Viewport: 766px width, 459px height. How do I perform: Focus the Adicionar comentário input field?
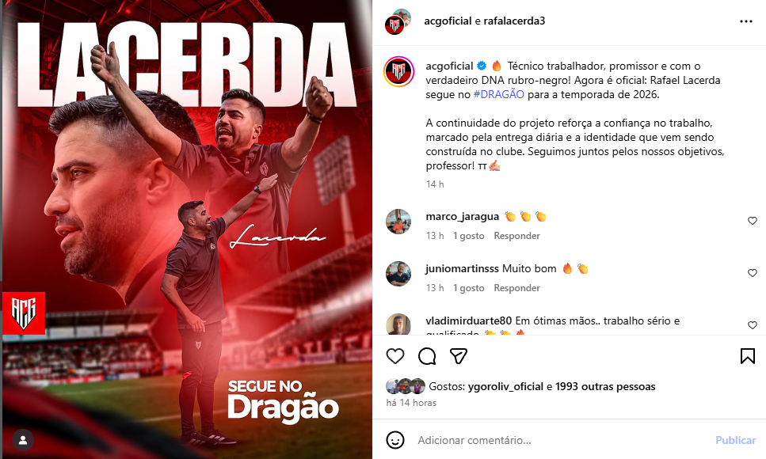(562, 440)
